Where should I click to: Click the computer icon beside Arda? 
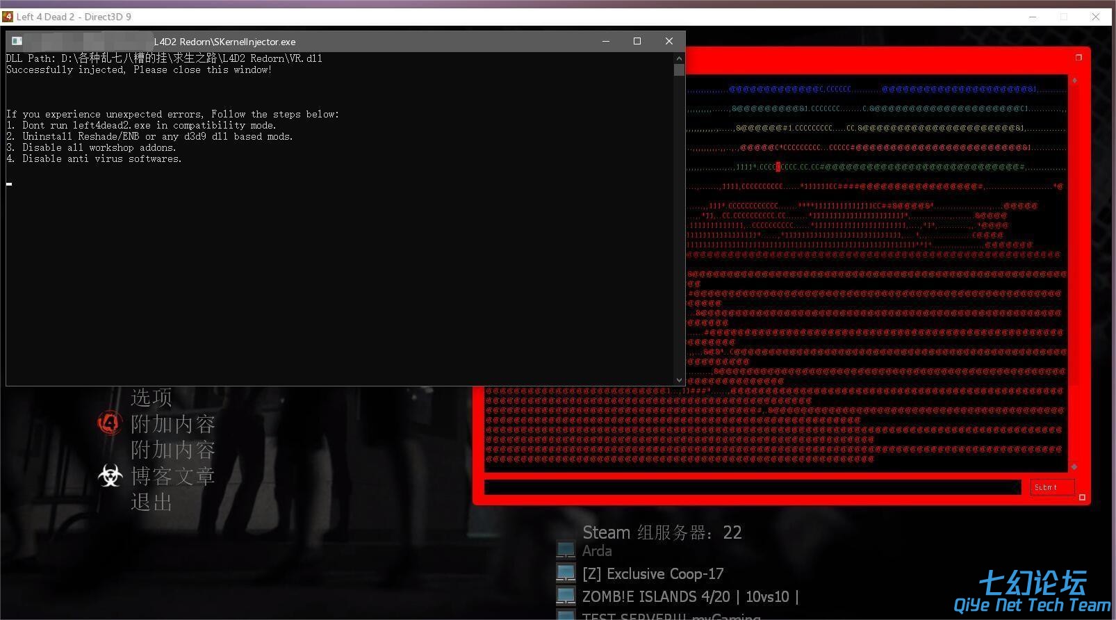(x=566, y=550)
